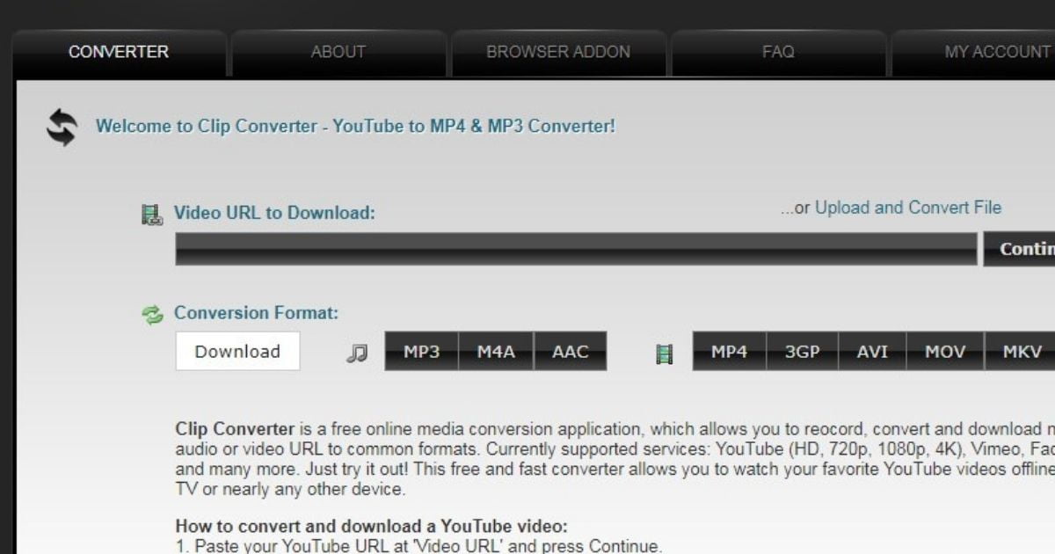Click the 'Conversion Format:' label
Viewport: 1055px width, 554px height.
tap(256, 313)
